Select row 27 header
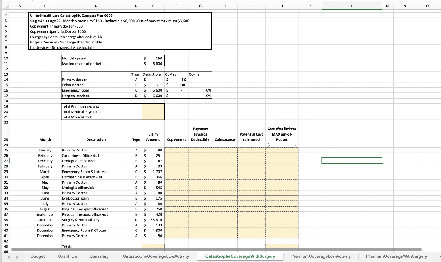The image size is (441, 262). (x=6, y=161)
